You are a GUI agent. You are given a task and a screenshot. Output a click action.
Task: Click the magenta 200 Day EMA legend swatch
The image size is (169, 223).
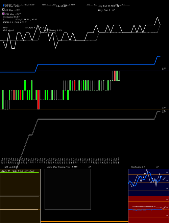pyautogui.click(x=3, y=14)
